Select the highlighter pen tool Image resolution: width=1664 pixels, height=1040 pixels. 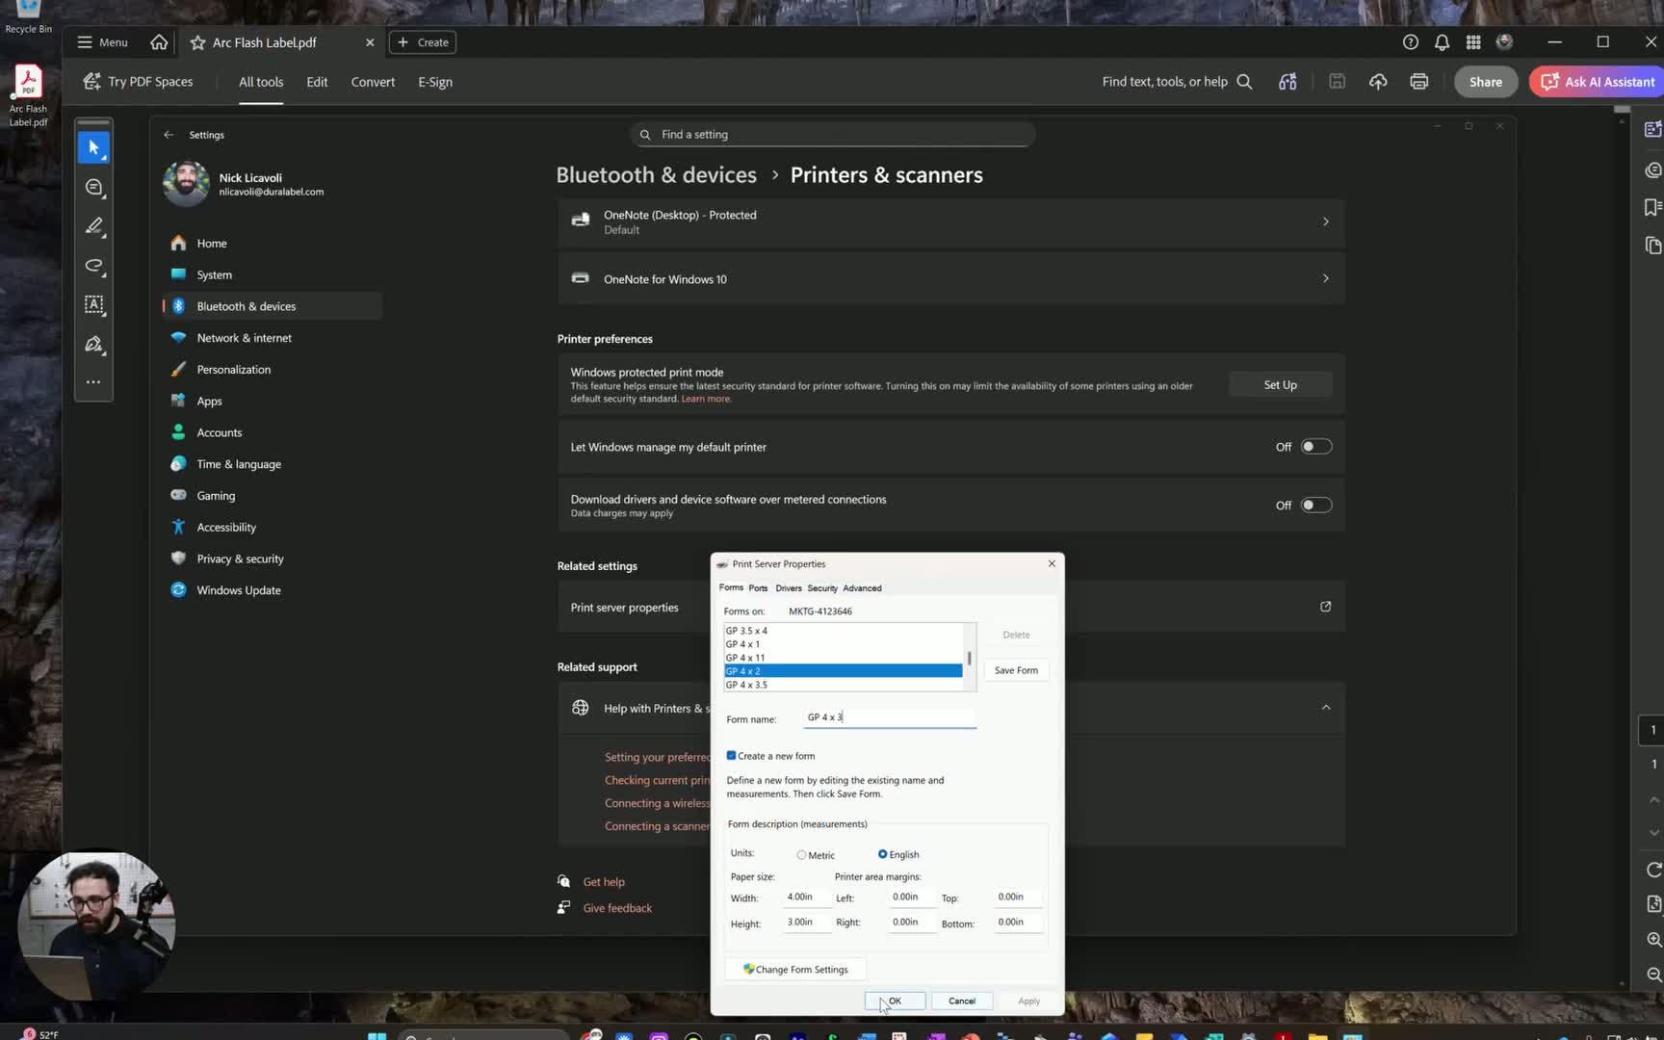[x=93, y=226]
